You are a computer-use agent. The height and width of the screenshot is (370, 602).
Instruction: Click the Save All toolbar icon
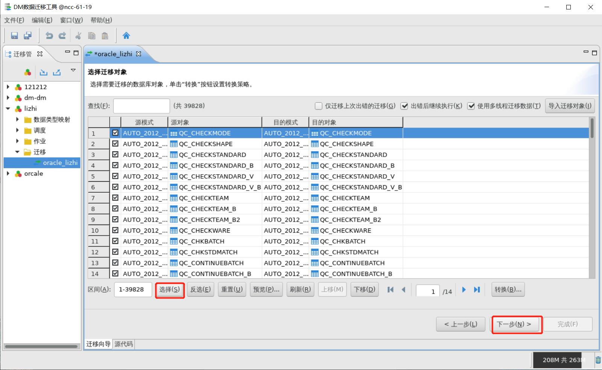tap(27, 35)
